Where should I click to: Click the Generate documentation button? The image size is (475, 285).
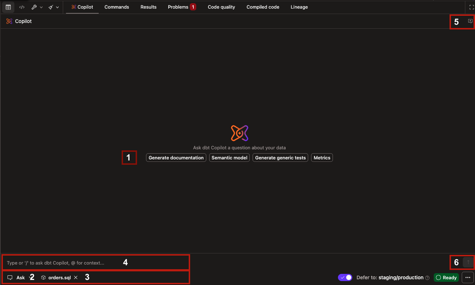click(x=176, y=158)
